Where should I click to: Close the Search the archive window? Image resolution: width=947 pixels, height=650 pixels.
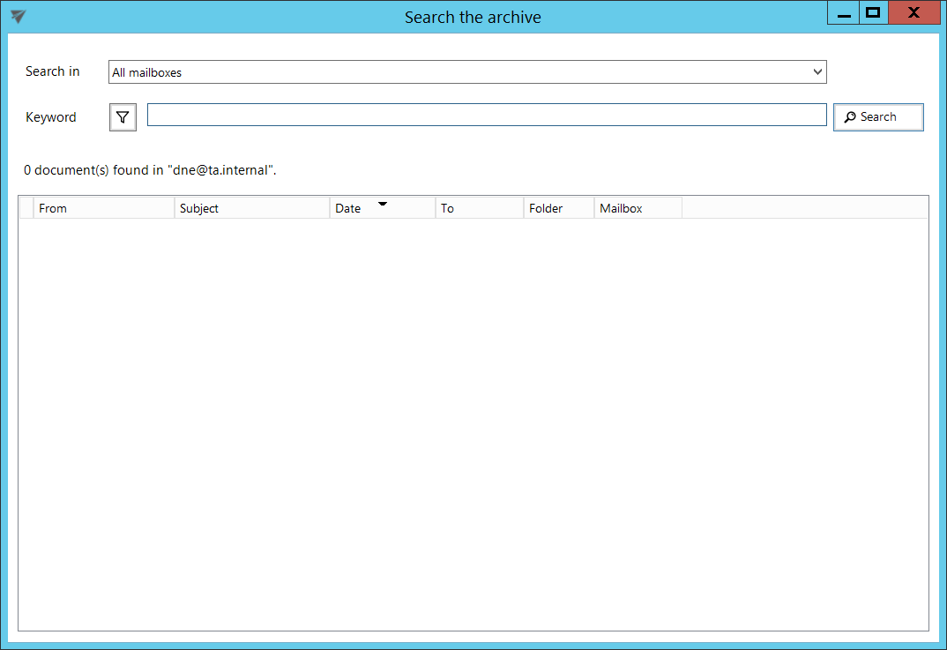coord(913,12)
